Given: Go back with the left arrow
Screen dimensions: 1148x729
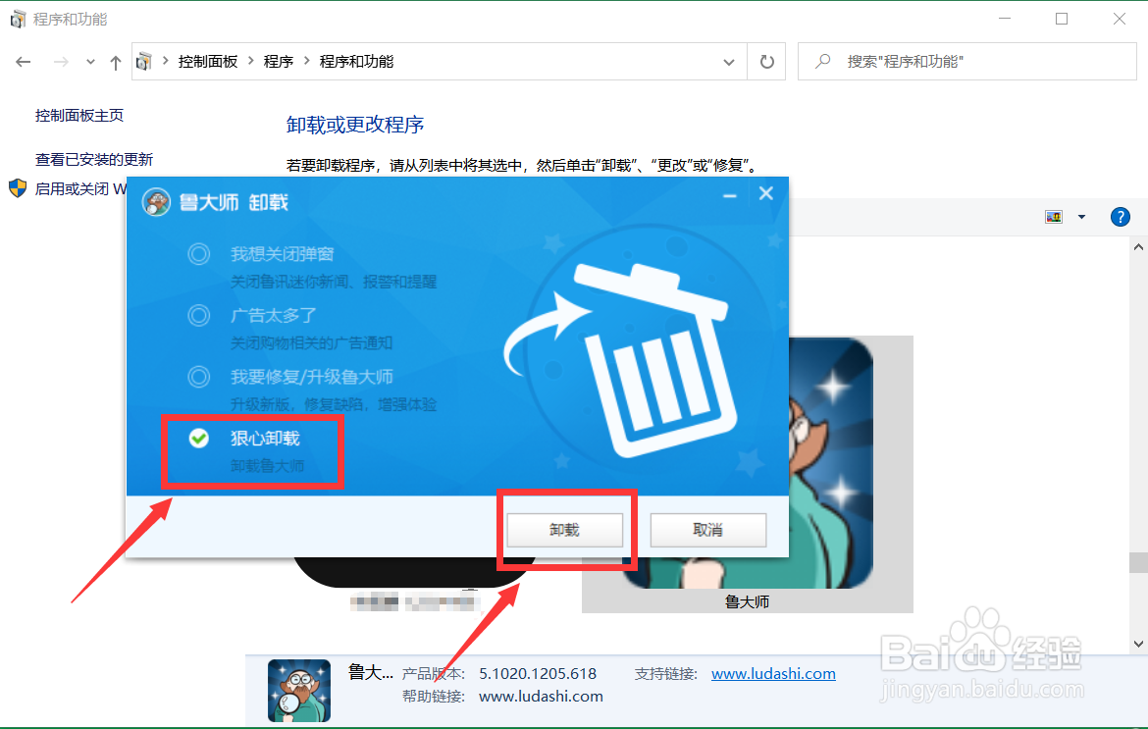Looking at the screenshot, I should pyautogui.click(x=24, y=62).
